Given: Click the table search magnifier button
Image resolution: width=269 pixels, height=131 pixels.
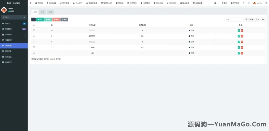Looking at the screenshot, I should 263,19.
